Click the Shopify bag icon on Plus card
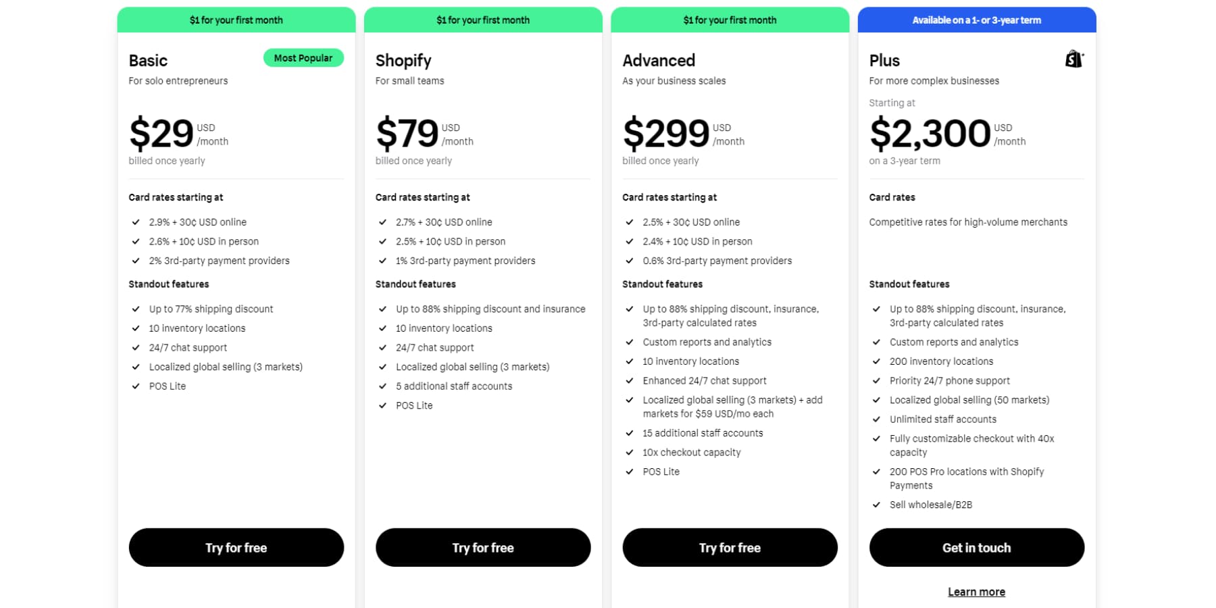 click(1073, 59)
